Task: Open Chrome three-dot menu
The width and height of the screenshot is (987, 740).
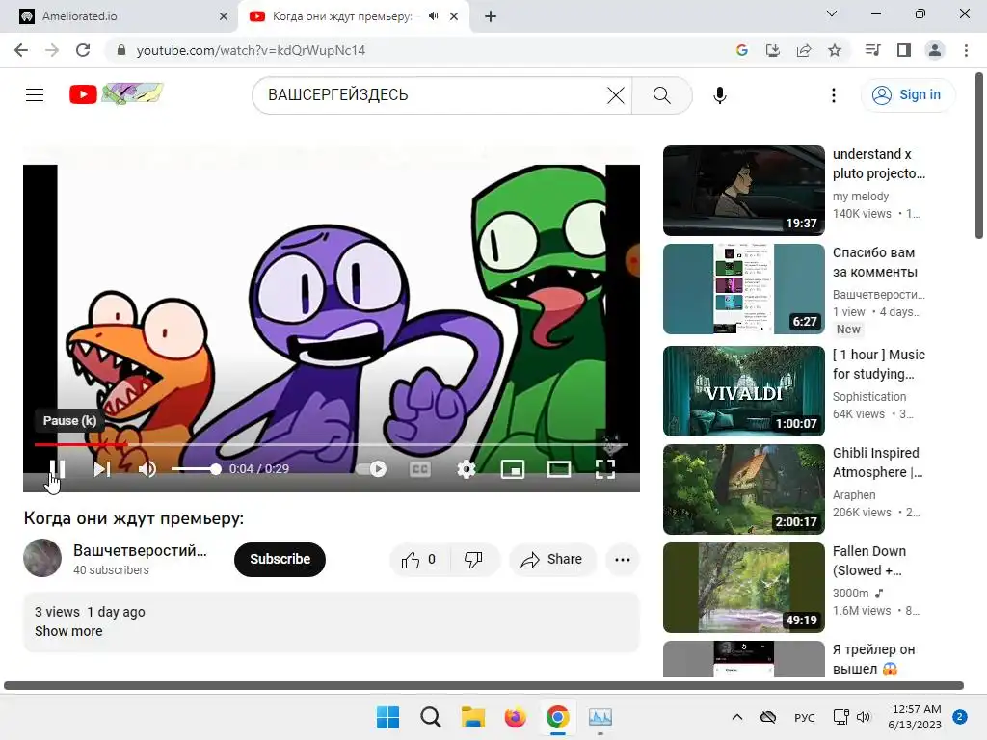Action: (966, 50)
